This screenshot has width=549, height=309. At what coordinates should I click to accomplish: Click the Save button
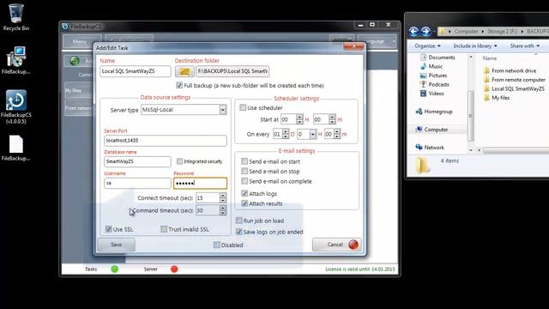pyautogui.click(x=117, y=245)
